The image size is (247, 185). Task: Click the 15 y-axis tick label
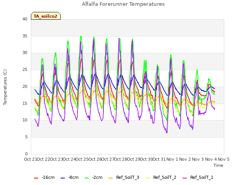click(x=25, y=103)
